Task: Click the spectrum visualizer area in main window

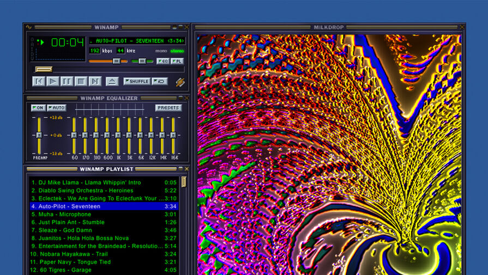Action: [61, 54]
